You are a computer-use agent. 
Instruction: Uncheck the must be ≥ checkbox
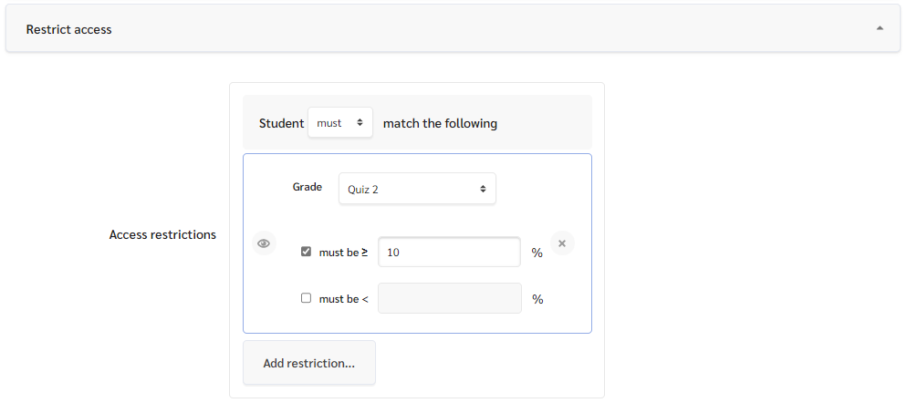306,252
